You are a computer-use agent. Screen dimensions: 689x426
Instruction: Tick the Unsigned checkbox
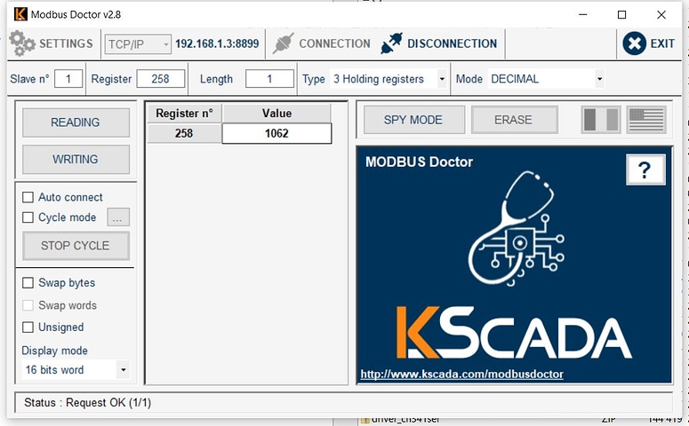[x=28, y=327]
